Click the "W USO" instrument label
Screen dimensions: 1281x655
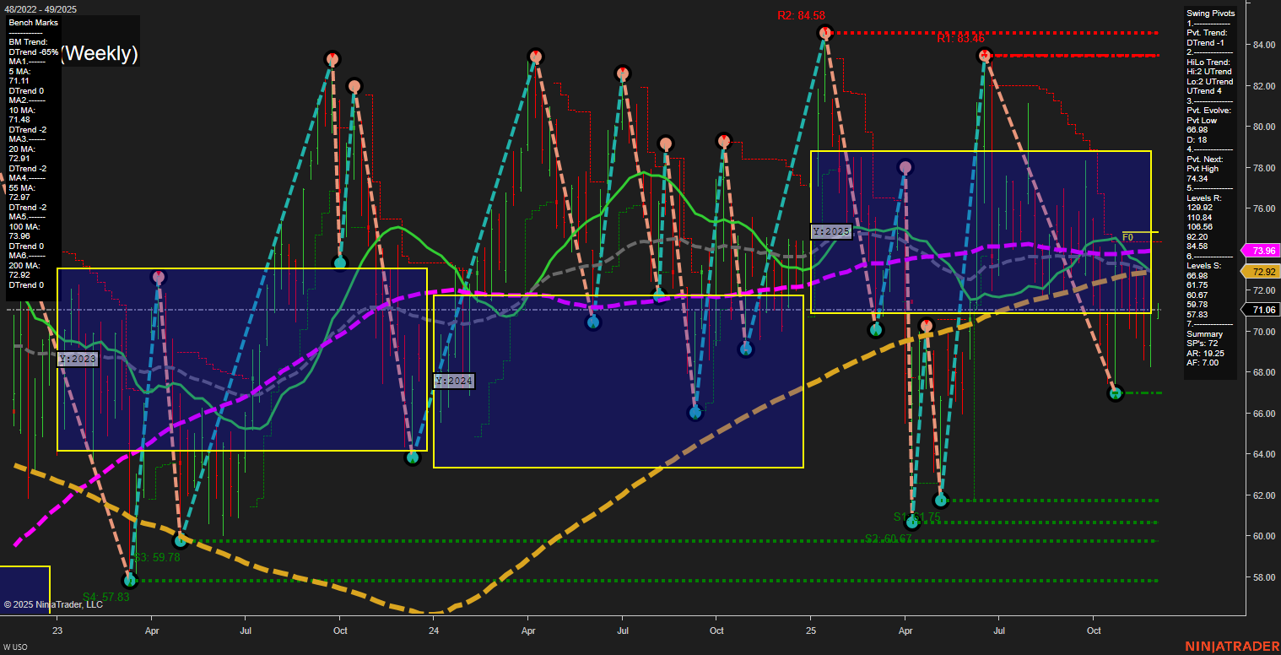[x=17, y=647]
